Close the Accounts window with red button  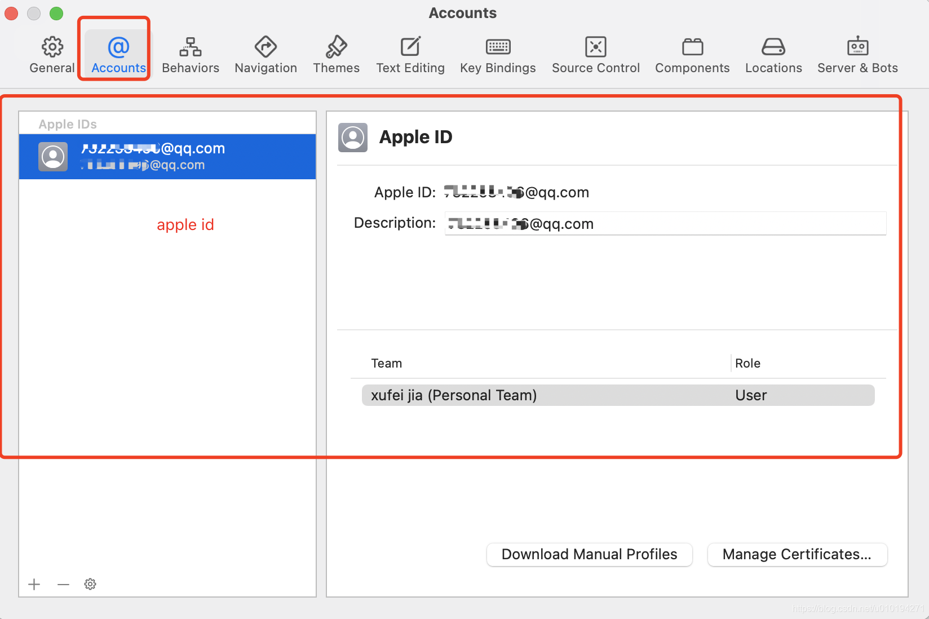[11, 13]
